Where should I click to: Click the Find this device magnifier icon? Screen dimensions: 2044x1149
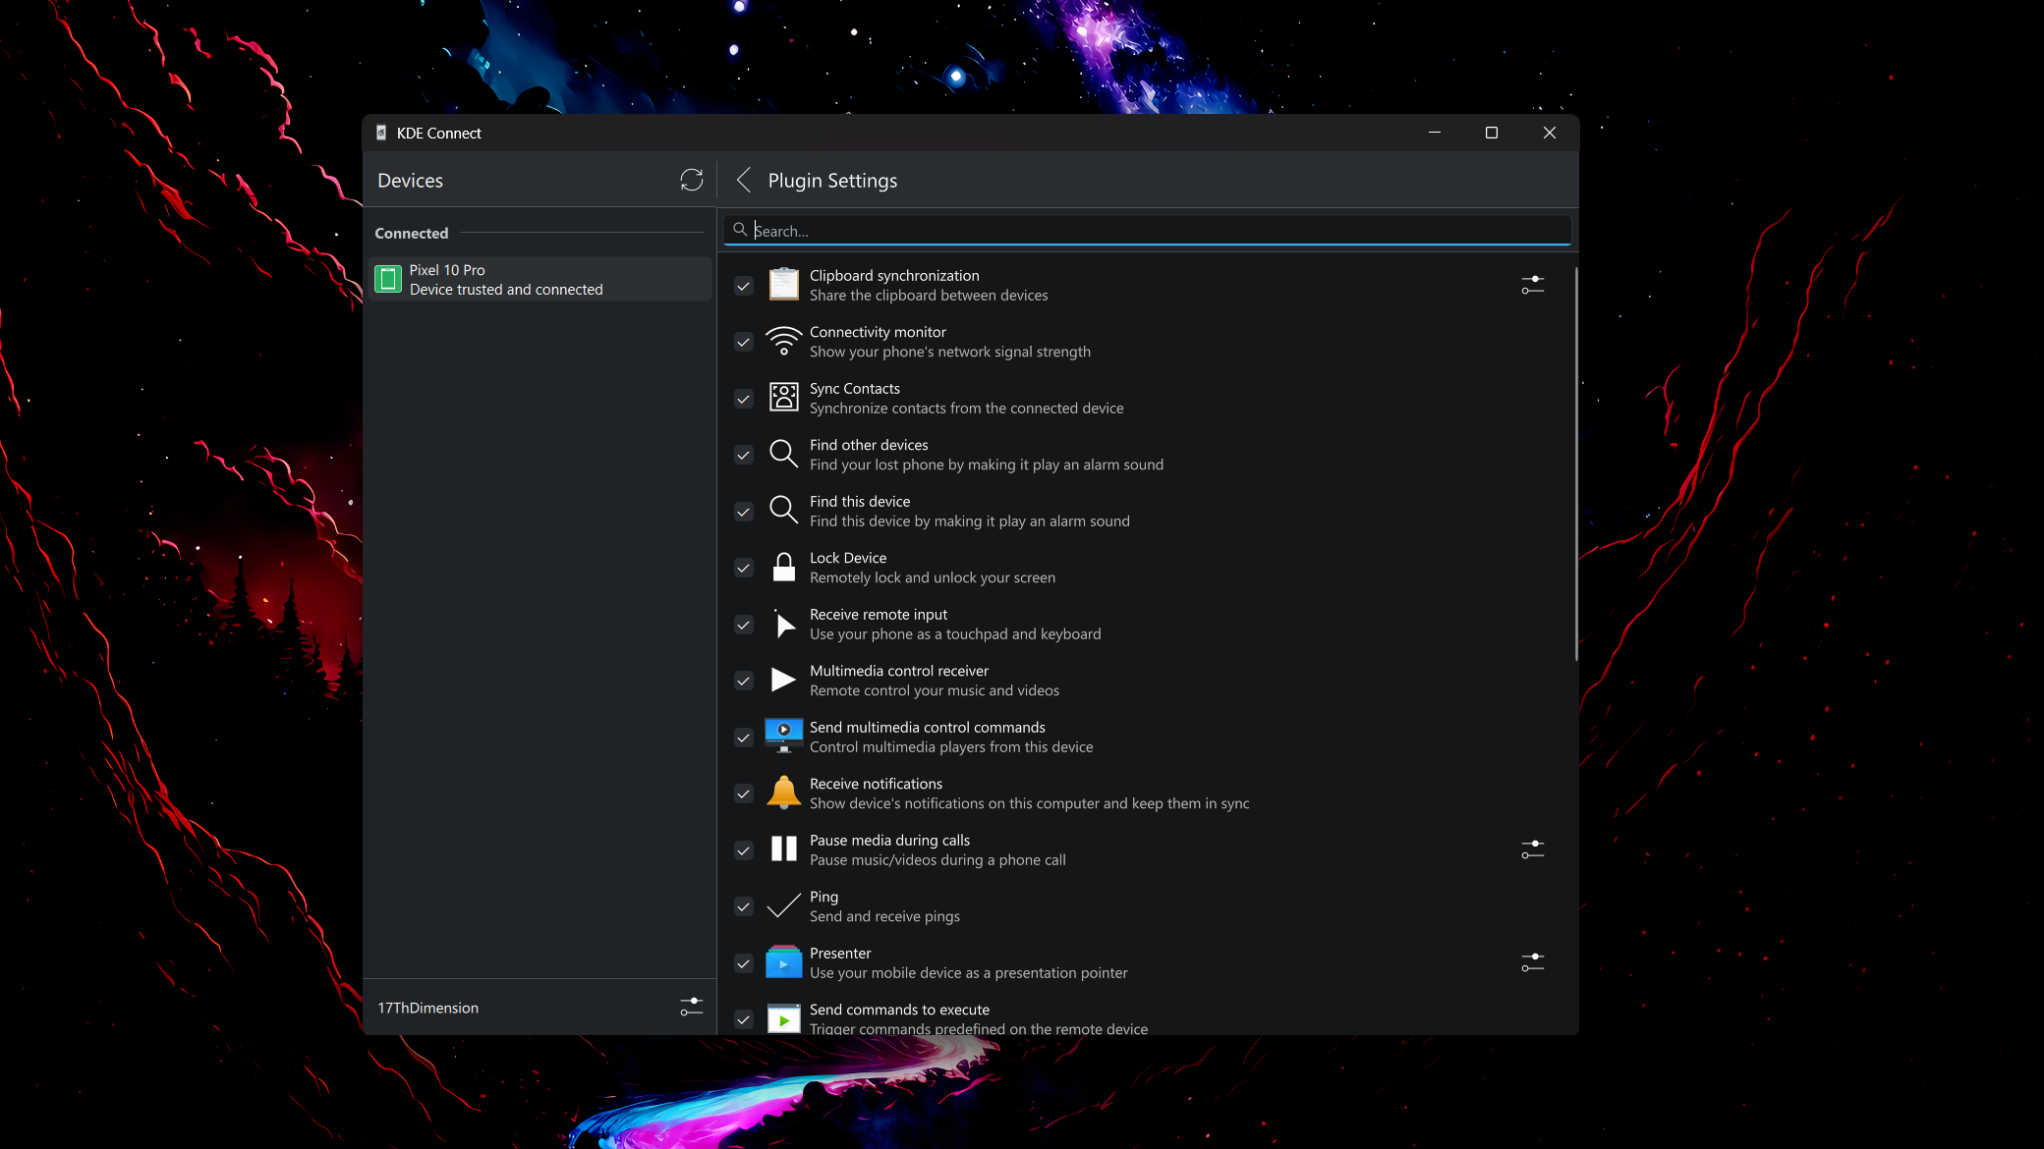(783, 511)
